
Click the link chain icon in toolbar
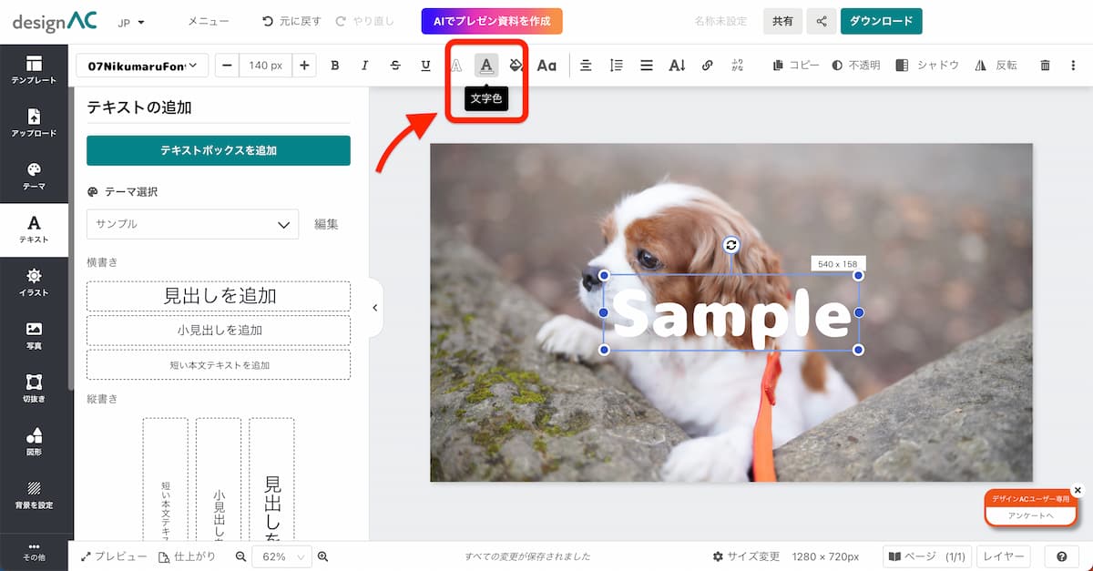point(708,66)
